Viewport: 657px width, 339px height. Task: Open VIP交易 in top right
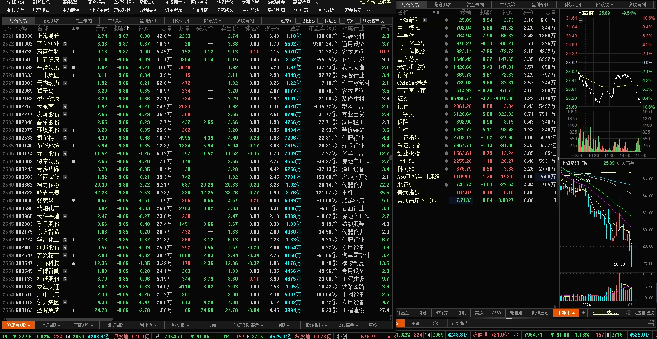pyautogui.click(x=367, y=2)
